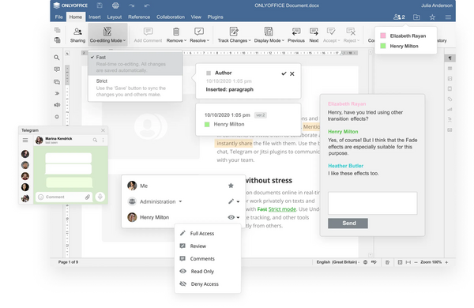Go to Previous change
The height and width of the screenshot is (308, 474).
point(296,35)
